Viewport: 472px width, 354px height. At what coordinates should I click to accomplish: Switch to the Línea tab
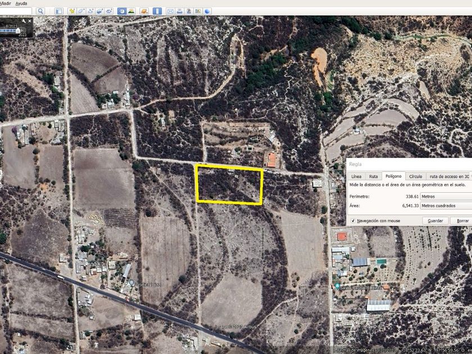(356, 176)
